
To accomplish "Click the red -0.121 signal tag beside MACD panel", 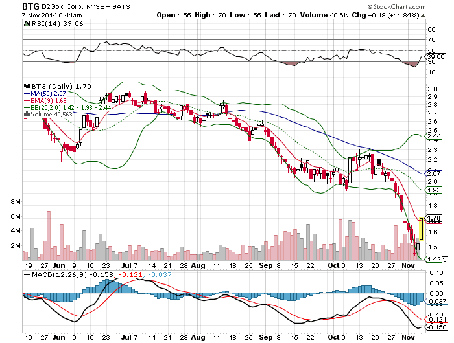I will (437, 319).
